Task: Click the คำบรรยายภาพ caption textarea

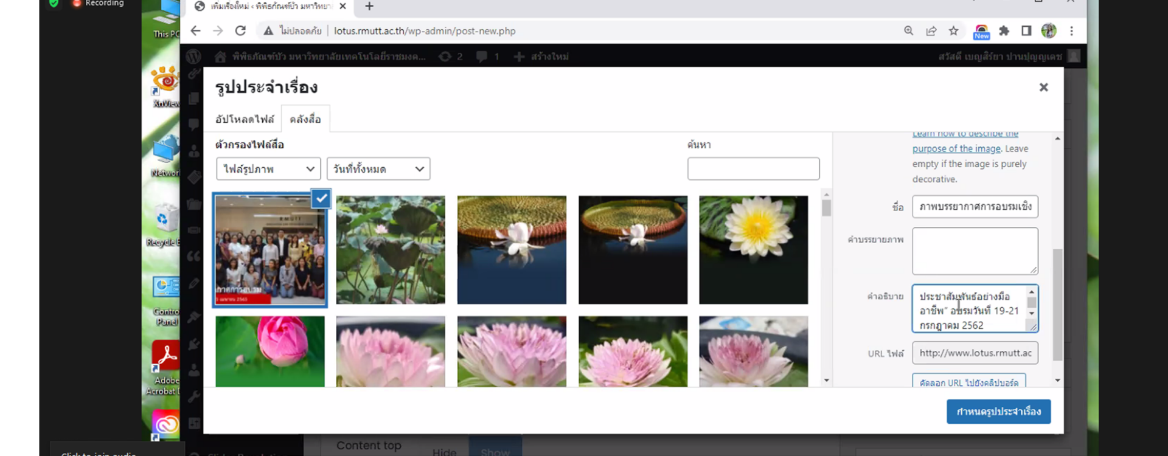Action: point(975,251)
